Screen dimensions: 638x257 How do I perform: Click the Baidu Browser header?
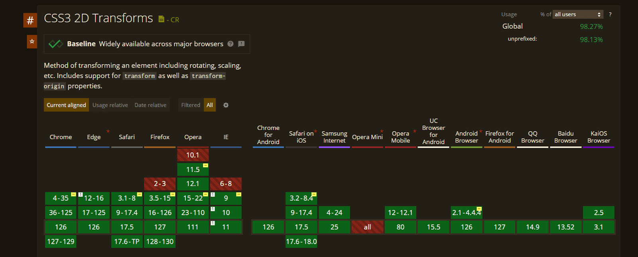point(566,137)
